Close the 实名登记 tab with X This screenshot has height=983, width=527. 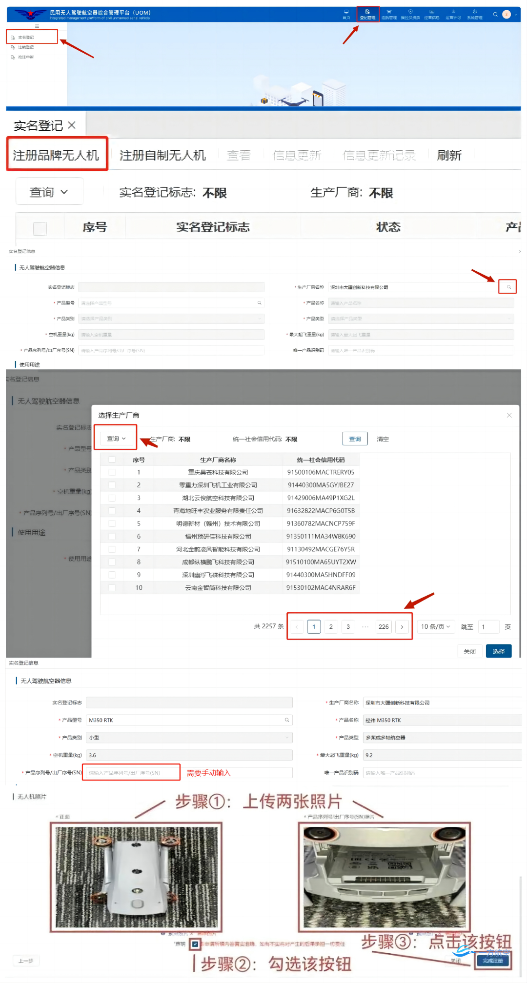pos(72,125)
